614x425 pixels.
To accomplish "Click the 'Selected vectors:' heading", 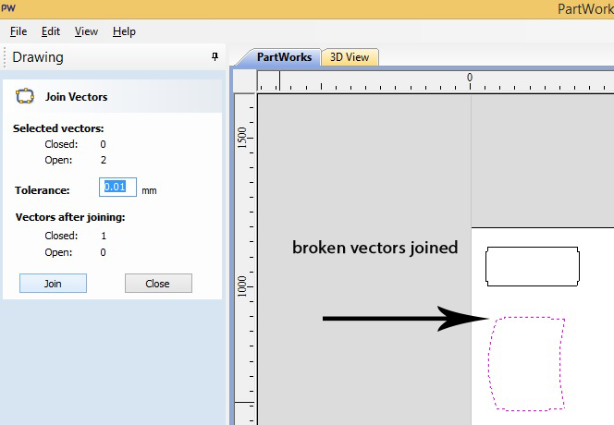I will [58, 128].
